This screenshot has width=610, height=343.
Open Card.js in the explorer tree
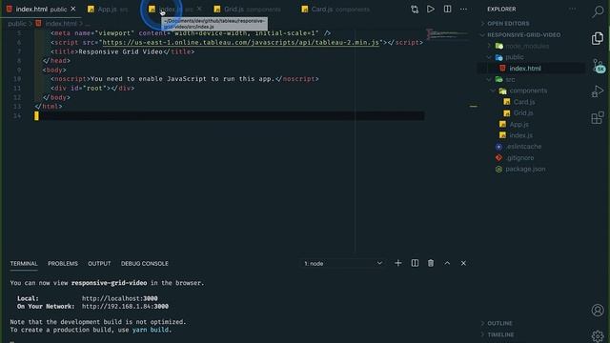pos(523,102)
